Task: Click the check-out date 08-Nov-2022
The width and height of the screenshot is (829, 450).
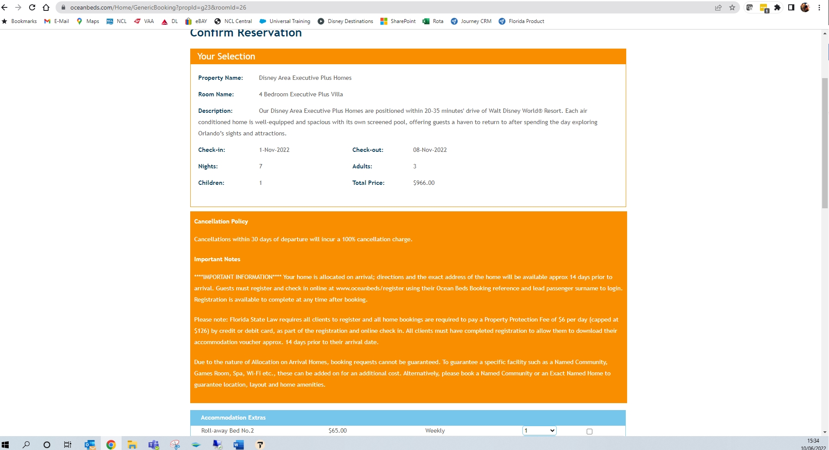Action: [430, 150]
